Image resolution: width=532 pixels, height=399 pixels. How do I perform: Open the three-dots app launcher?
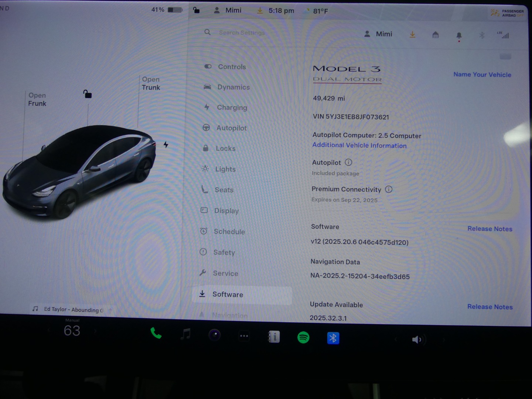tap(244, 336)
